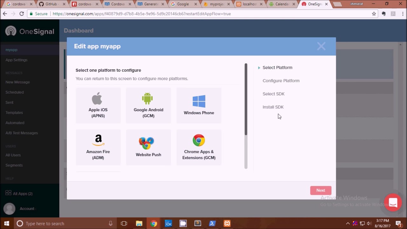The image size is (407, 229).
Task: Click the address bar URL field
Action: point(203,14)
